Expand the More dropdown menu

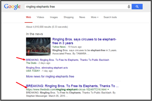click(95, 17)
